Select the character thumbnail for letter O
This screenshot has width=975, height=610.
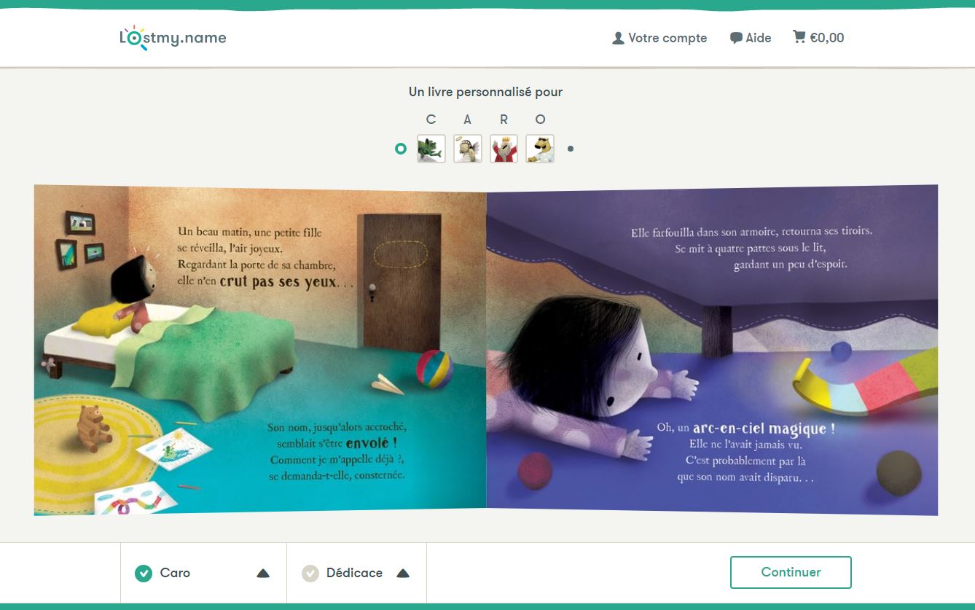(540, 149)
